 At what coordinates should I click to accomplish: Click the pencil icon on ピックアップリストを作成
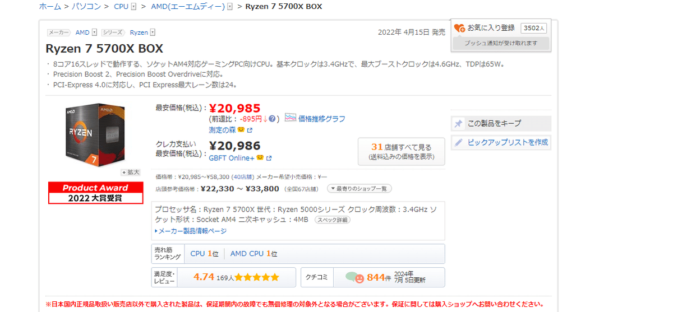(x=458, y=142)
